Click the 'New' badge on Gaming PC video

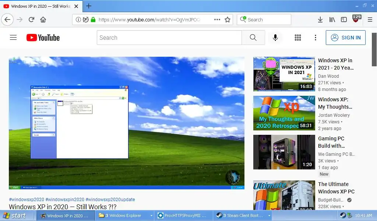click(x=324, y=174)
